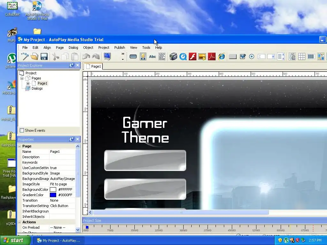327x245 pixels.
Task: Collapse the Pages tree node
Action: [22, 78]
